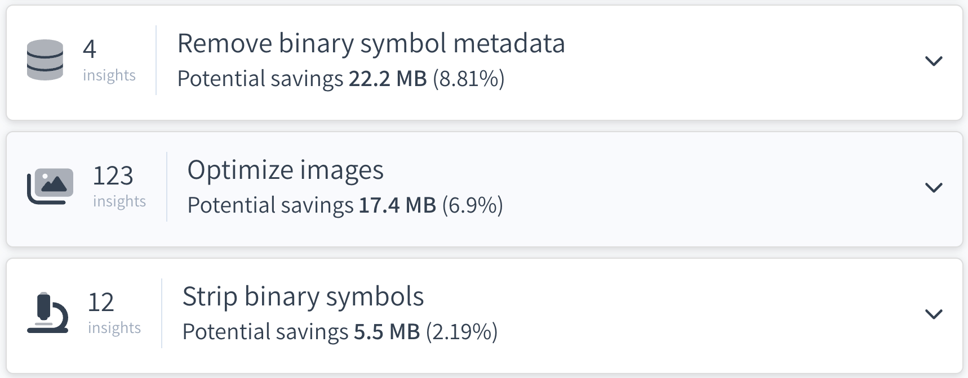The image size is (968, 378).
Task: Click the database stack icon
Action: [x=45, y=60]
